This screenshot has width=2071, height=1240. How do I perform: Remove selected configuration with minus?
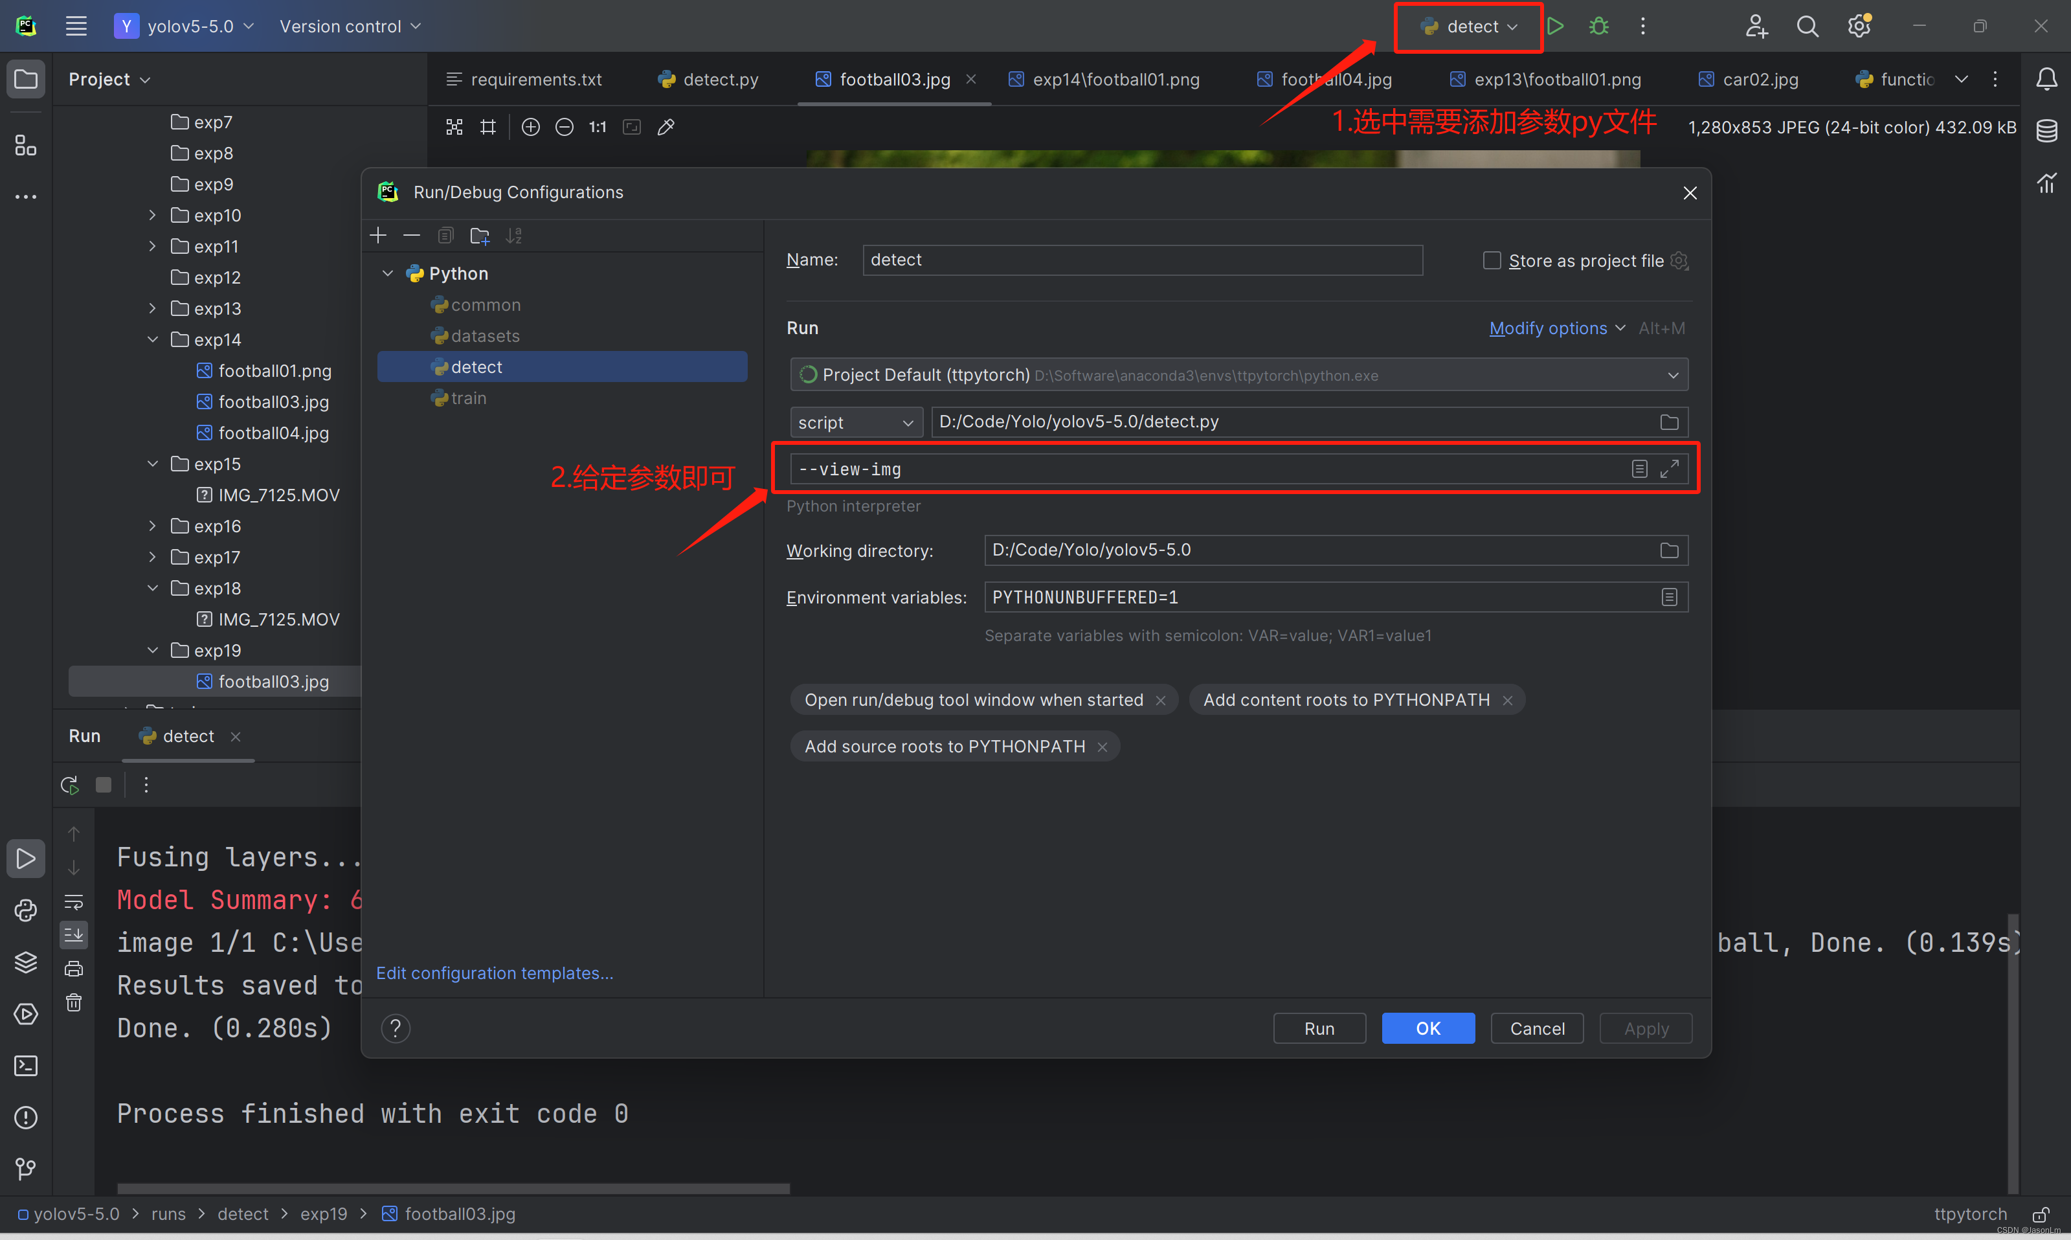[411, 236]
